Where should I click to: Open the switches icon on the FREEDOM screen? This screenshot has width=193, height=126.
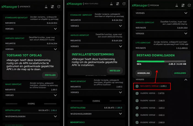[183, 5]
